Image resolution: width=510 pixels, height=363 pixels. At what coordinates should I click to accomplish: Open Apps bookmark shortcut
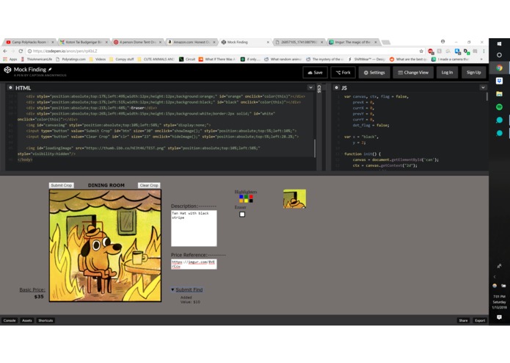point(10,60)
